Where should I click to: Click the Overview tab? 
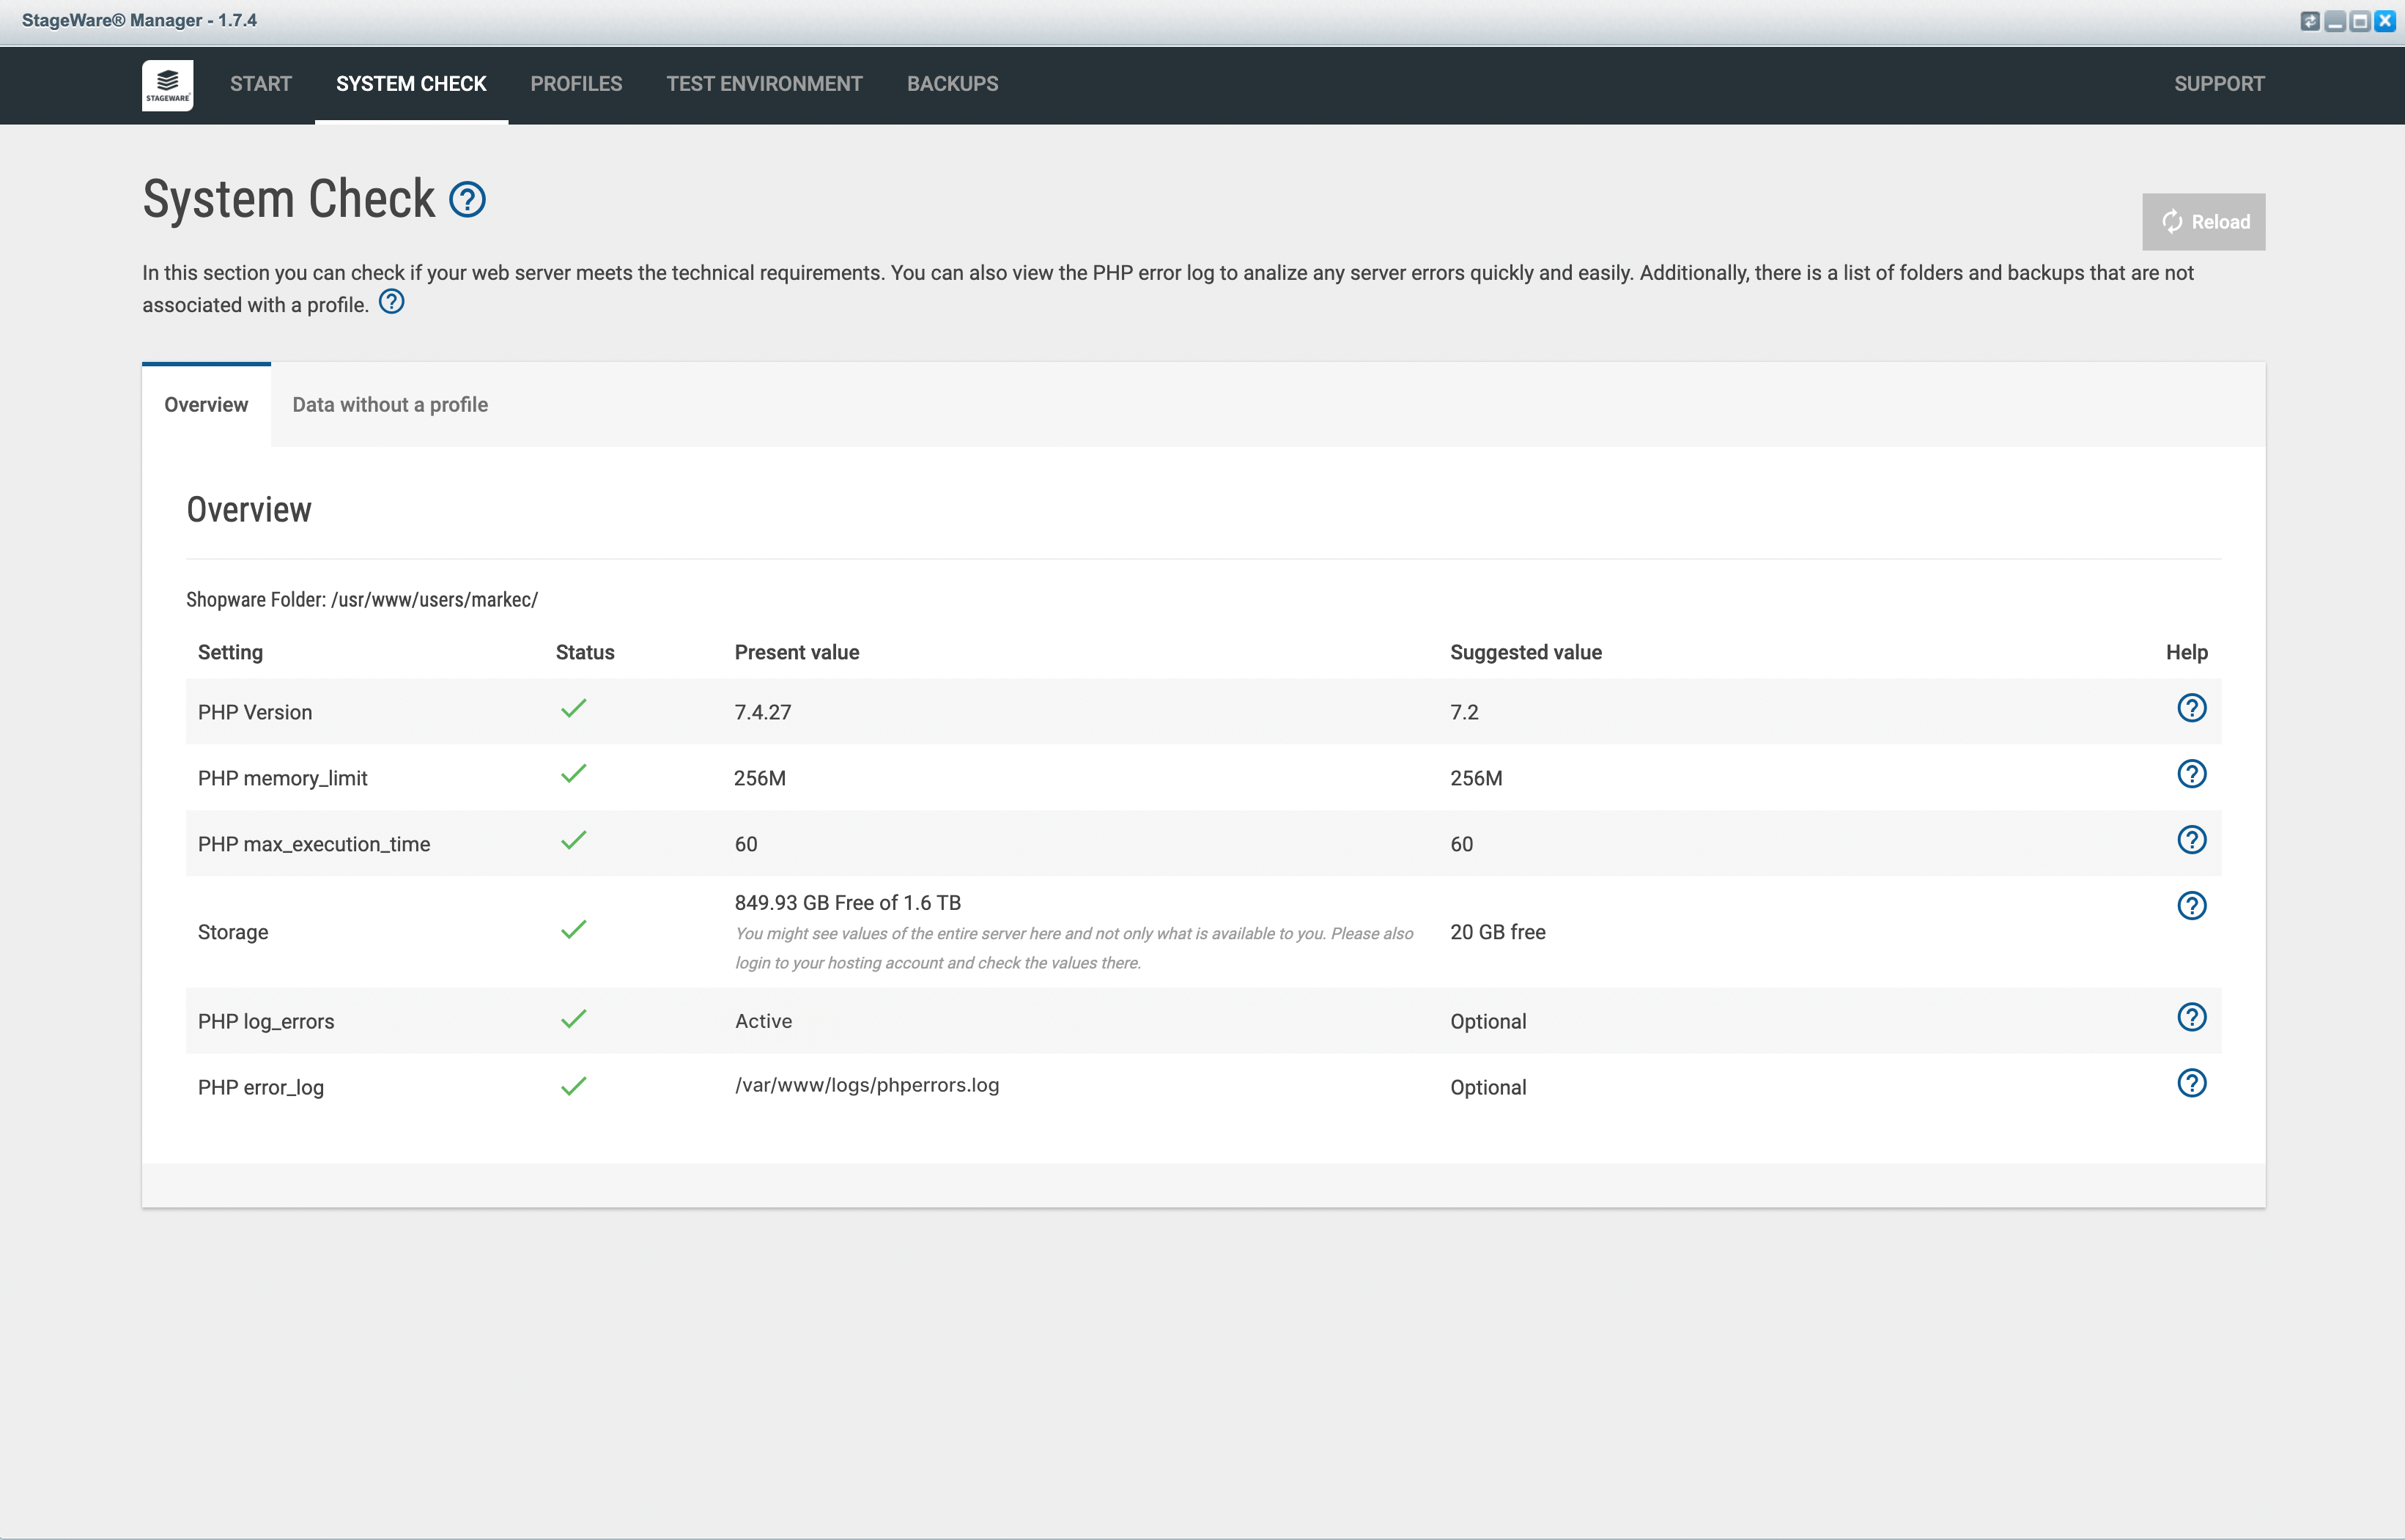pyautogui.click(x=205, y=403)
